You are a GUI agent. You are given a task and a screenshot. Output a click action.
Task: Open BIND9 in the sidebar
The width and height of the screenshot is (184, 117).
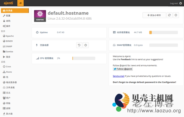tap(8, 41)
